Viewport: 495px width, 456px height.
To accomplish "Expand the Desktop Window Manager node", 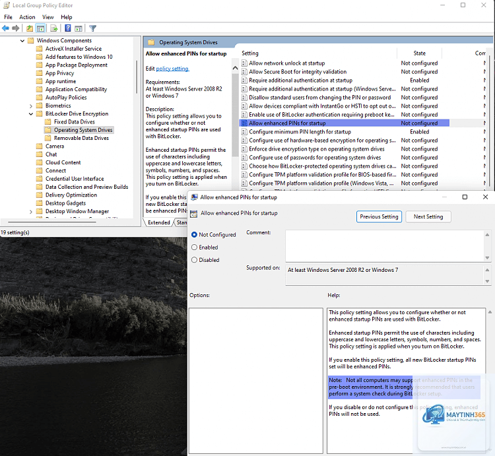I will tap(31, 211).
